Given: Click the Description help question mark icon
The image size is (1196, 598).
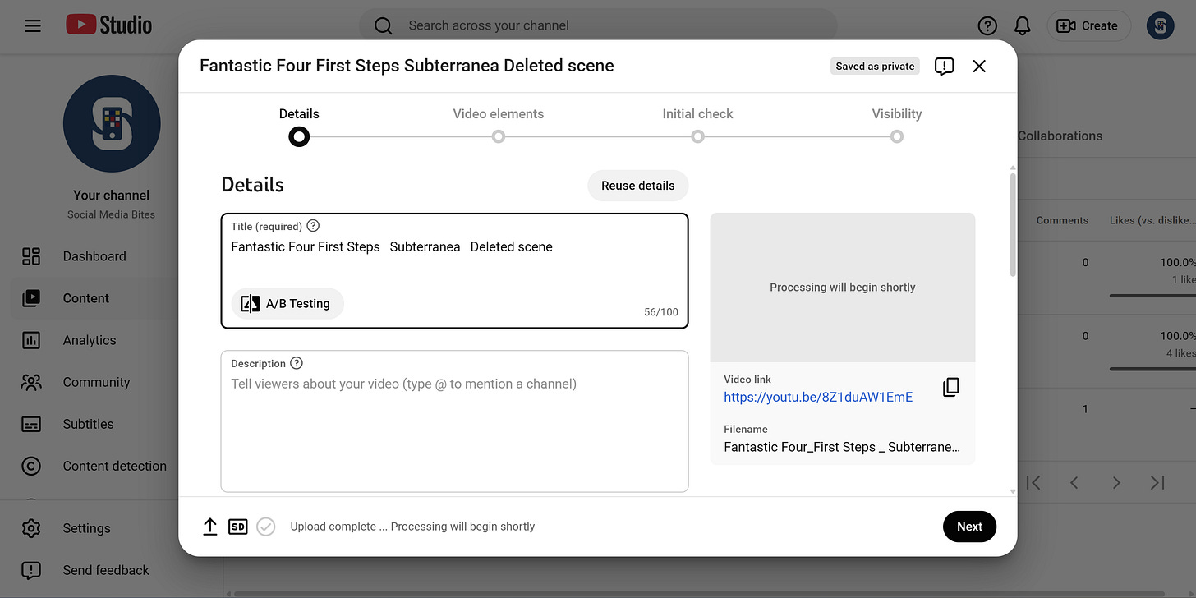Looking at the screenshot, I should click(297, 363).
